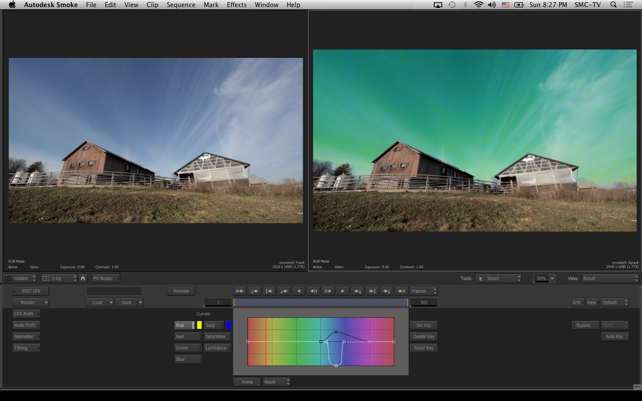Expand the View Result dropdown
Image resolution: width=642 pixels, height=401 pixels.
coord(610,278)
